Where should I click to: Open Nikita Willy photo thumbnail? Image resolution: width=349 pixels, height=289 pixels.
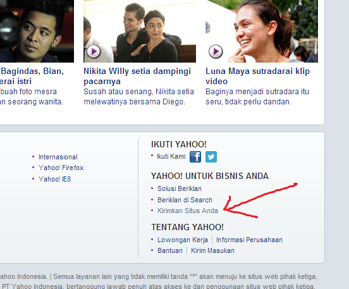tap(140, 31)
